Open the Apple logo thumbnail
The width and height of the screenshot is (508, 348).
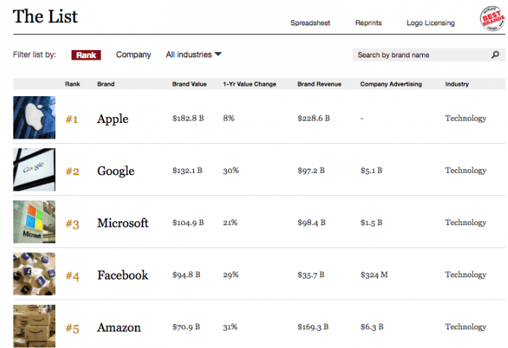(x=34, y=118)
